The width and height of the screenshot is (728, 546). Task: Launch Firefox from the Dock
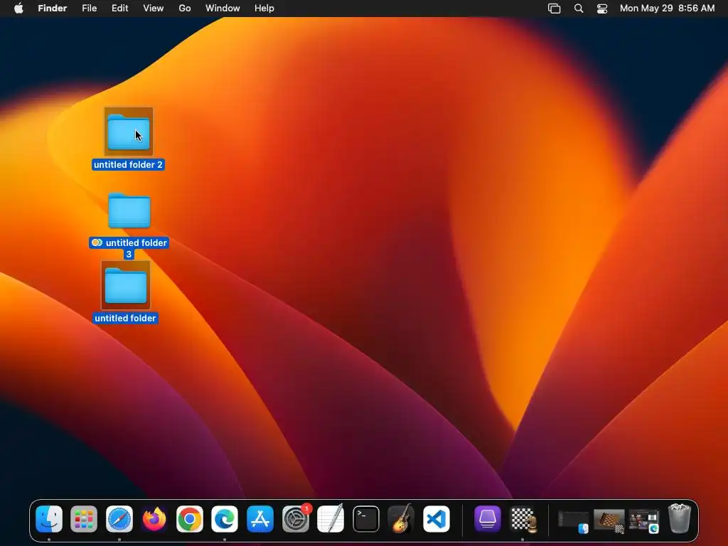(154, 518)
